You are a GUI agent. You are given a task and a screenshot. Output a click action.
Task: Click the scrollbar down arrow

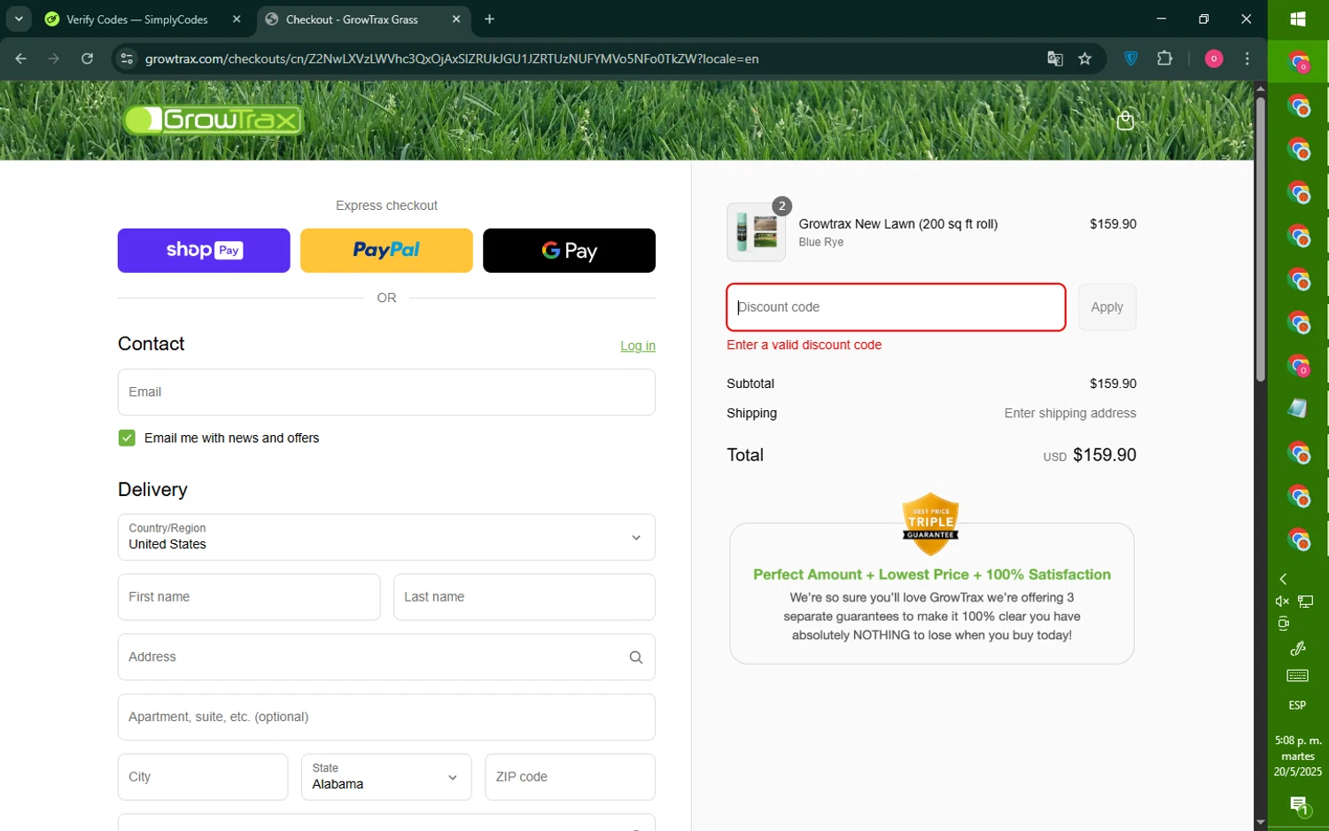1260,822
